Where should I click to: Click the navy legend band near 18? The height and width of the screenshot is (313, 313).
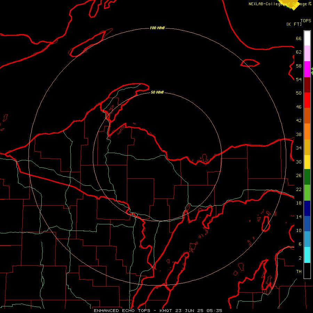pos(307,208)
